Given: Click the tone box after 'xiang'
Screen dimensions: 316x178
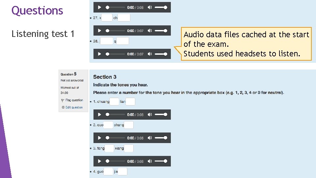Looking at the screenshot, I should 129,148.
